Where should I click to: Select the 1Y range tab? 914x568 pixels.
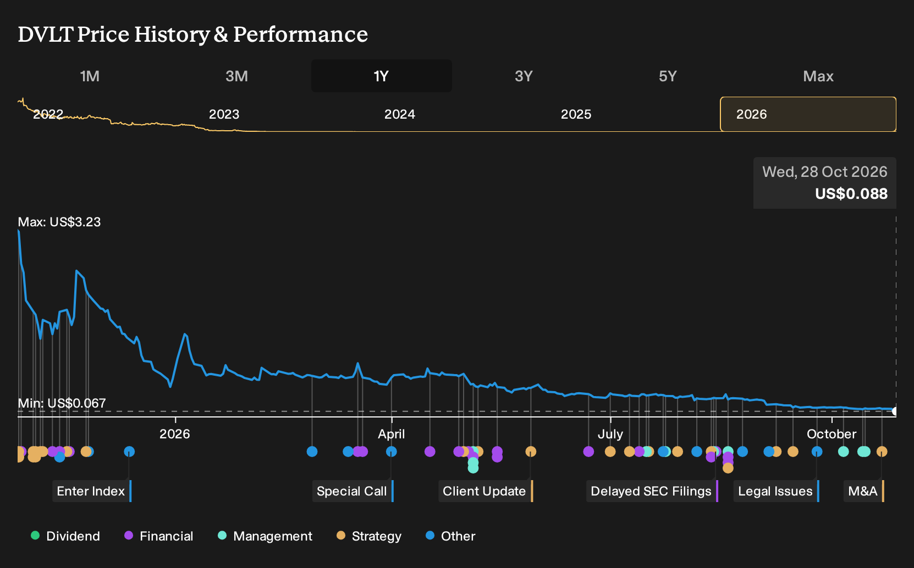tap(382, 76)
